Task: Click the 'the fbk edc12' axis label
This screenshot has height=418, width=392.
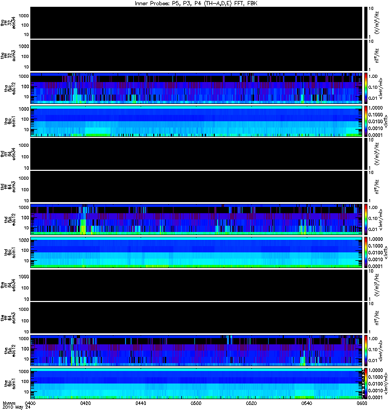Action: [x=10, y=351]
